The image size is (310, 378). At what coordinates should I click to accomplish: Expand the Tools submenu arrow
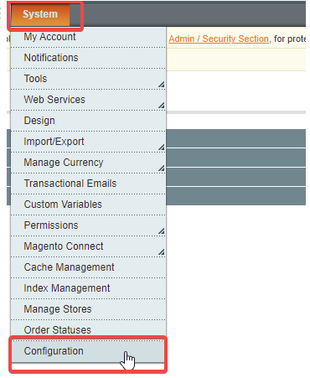pos(161,85)
